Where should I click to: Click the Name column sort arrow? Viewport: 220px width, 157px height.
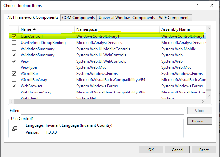coord(34,29)
